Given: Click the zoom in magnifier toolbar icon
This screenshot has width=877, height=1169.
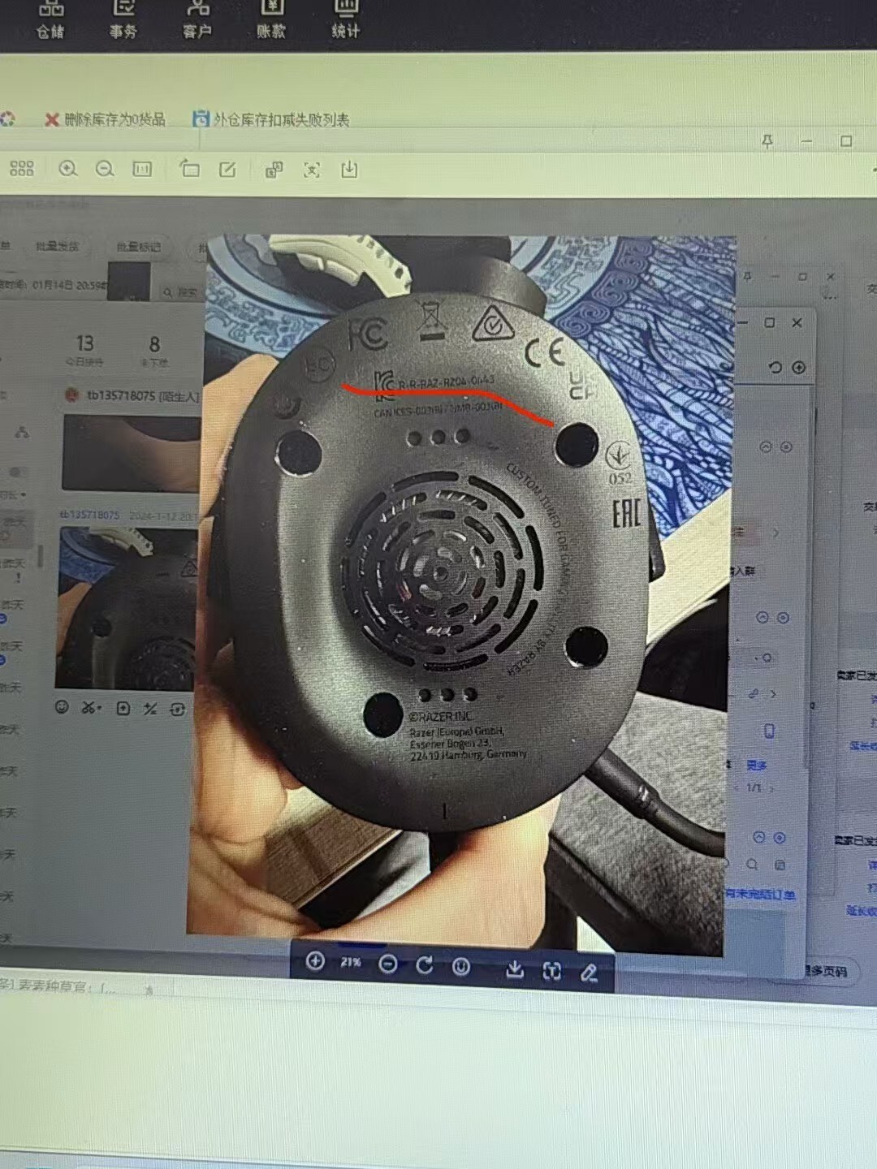Looking at the screenshot, I should coord(68,168).
